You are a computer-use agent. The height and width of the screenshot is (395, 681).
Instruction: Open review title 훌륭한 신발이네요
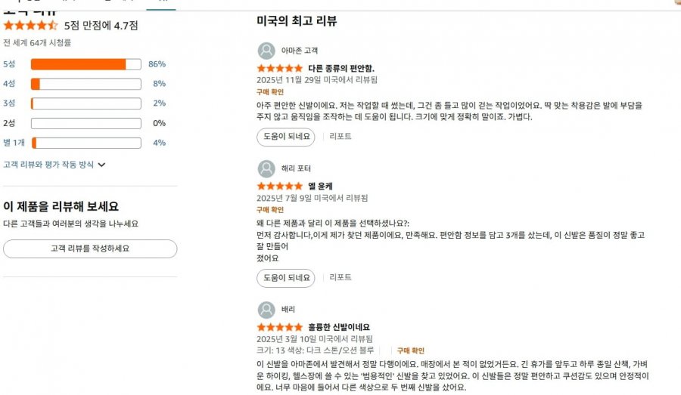(x=339, y=327)
